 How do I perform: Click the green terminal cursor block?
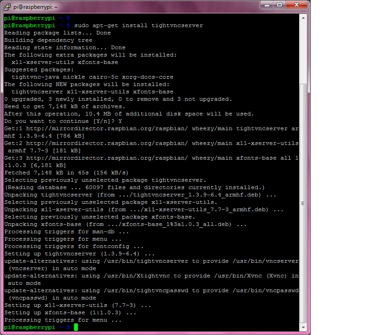76,327
